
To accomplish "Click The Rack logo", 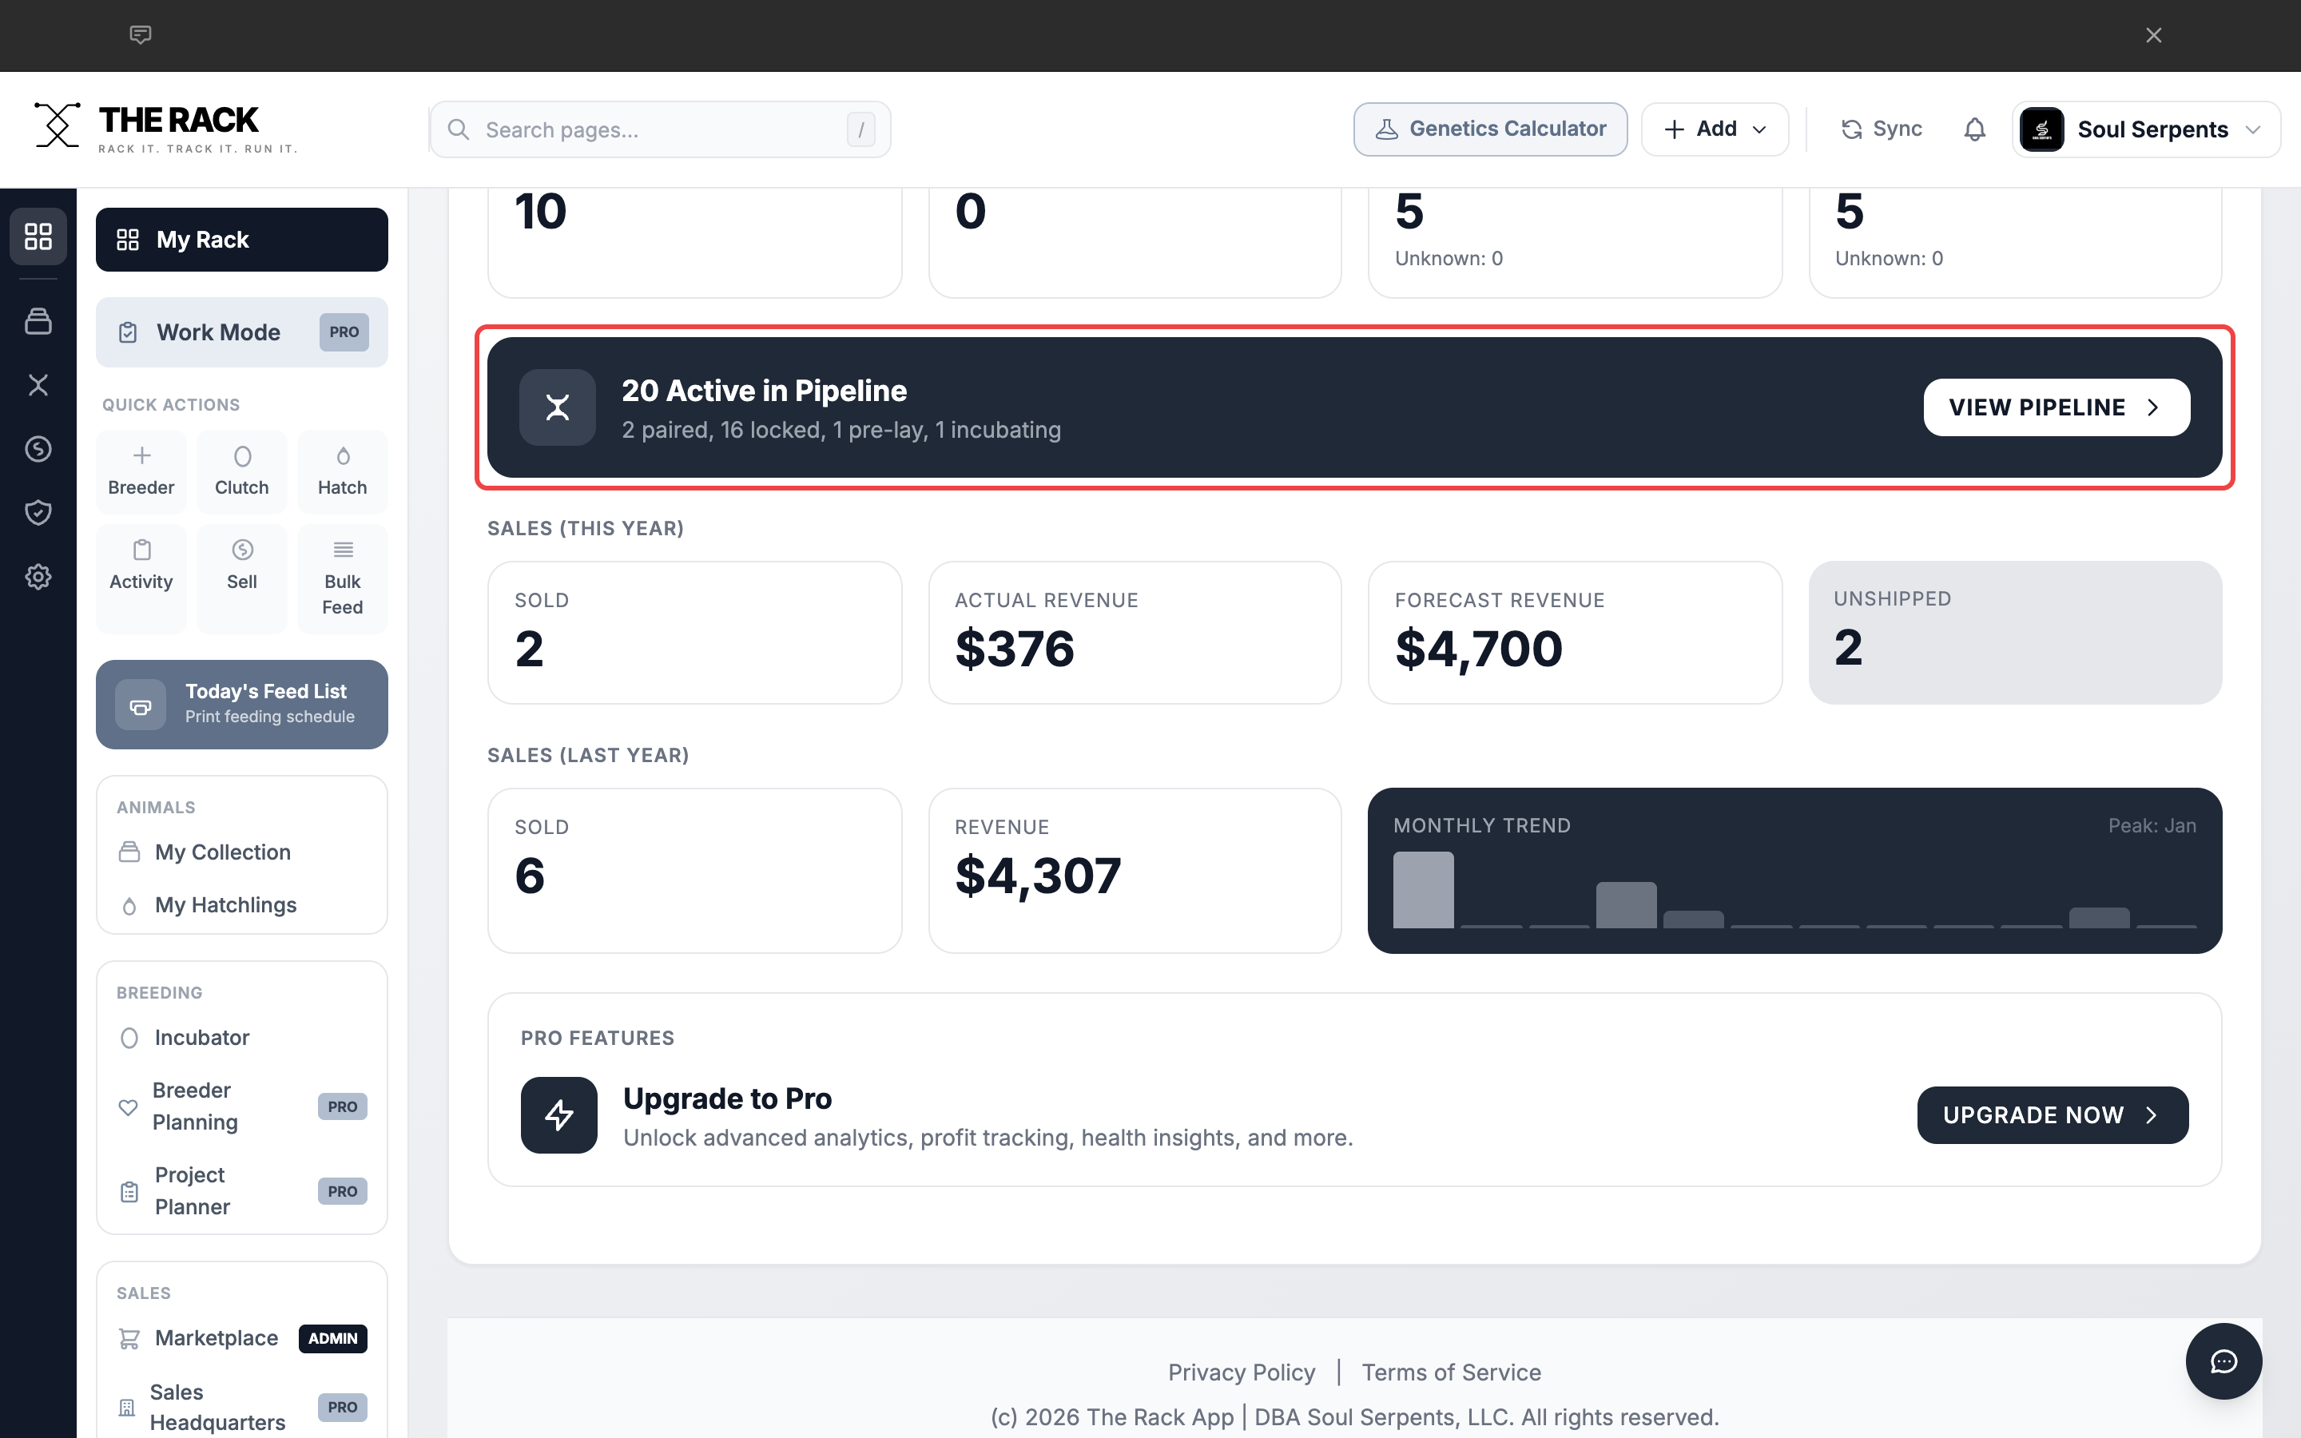I will 165,129.
